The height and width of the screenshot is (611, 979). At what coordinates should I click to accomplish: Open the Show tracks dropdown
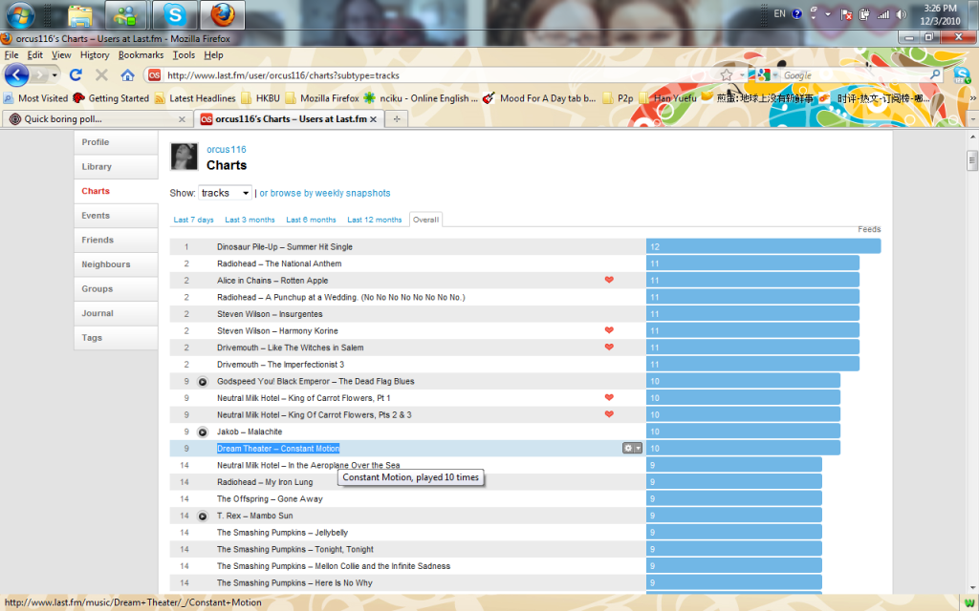pyautogui.click(x=225, y=193)
